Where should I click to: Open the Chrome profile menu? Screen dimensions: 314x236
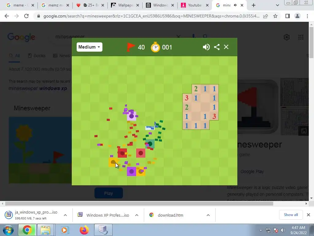coord(297,16)
